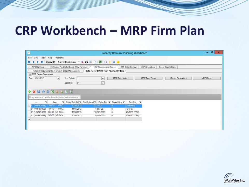Click the copy-window icon left of page icon
The image size is (249, 187).
tap(91, 62)
